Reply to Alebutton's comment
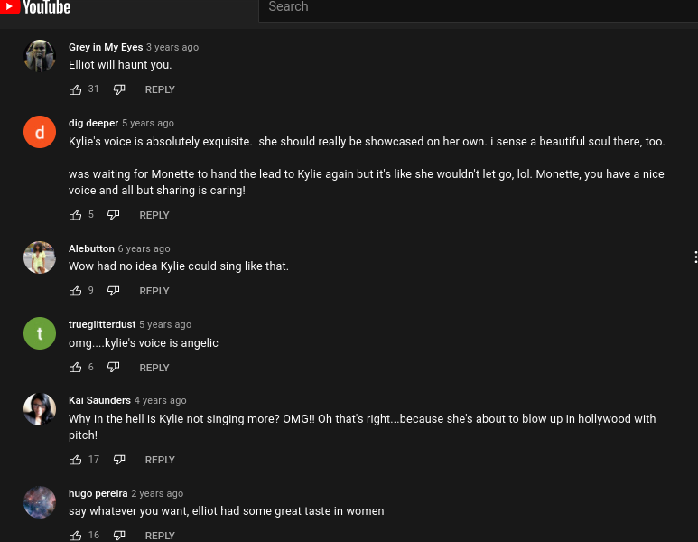Viewport: 698px width, 542px height. (154, 291)
